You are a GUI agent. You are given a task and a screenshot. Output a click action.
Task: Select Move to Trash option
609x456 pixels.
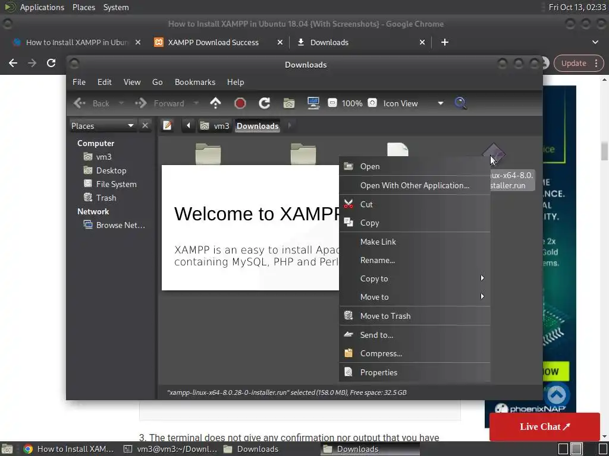pyautogui.click(x=415, y=316)
